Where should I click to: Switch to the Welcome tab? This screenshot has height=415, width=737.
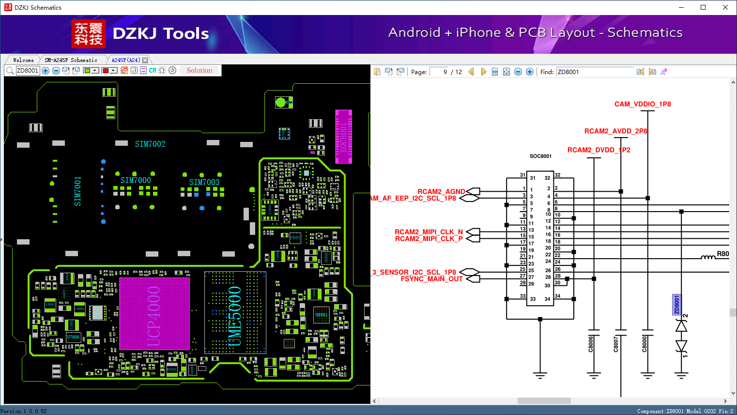pyautogui.click(x=23, y=60)
